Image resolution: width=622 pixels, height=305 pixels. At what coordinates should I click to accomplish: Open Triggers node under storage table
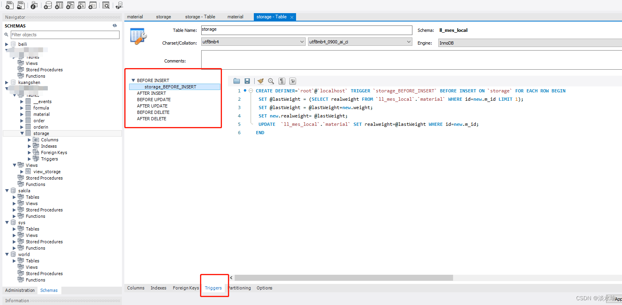coord(49,159)
